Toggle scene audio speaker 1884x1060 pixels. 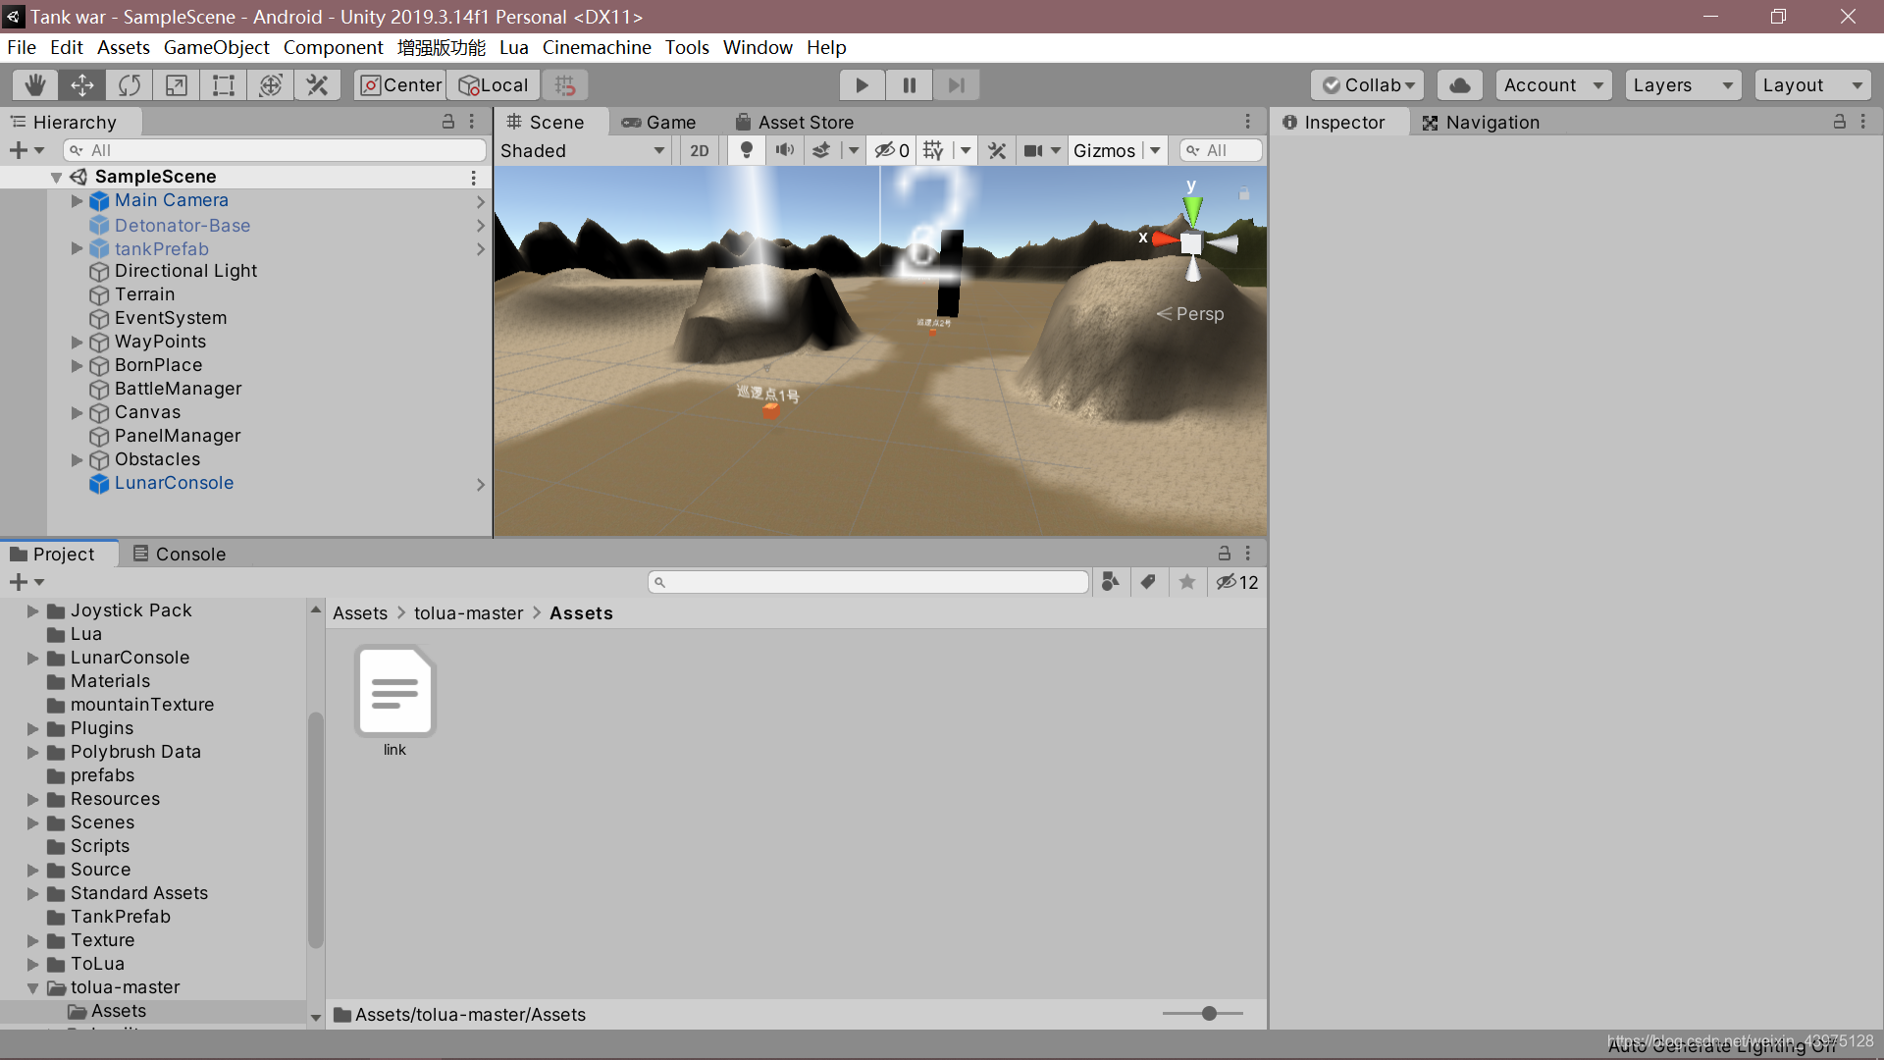785,150
